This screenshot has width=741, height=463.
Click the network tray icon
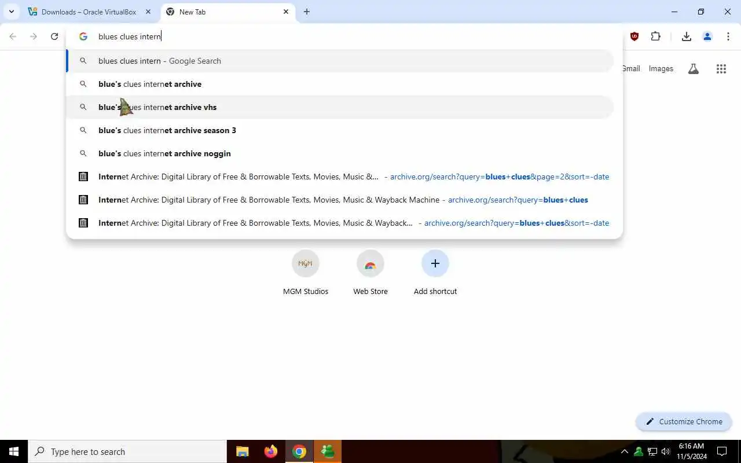tap(652, 451)
